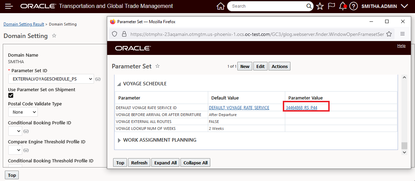Open the Actions menu in Parameter Set
The width and height of the screenshot is (415, 181).
click(279, 66)
